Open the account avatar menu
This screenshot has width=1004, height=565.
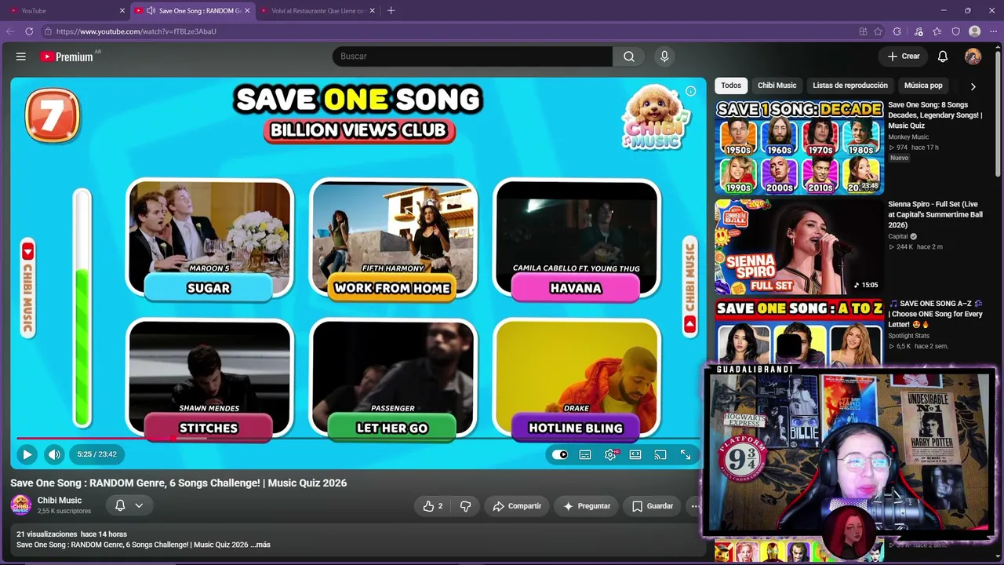pos(973,56)
